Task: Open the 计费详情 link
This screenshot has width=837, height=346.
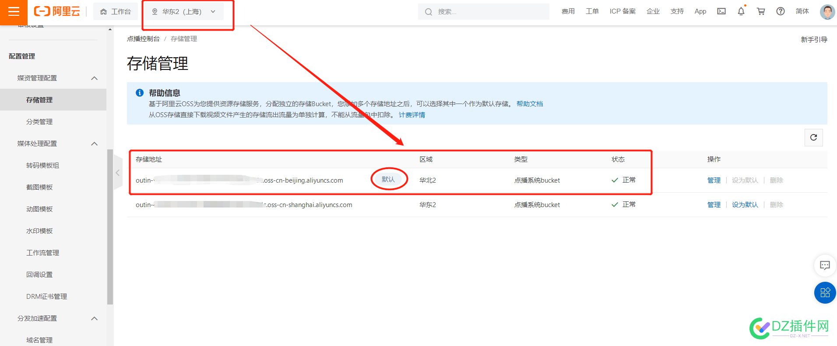Action: click(x=412, y=114)
